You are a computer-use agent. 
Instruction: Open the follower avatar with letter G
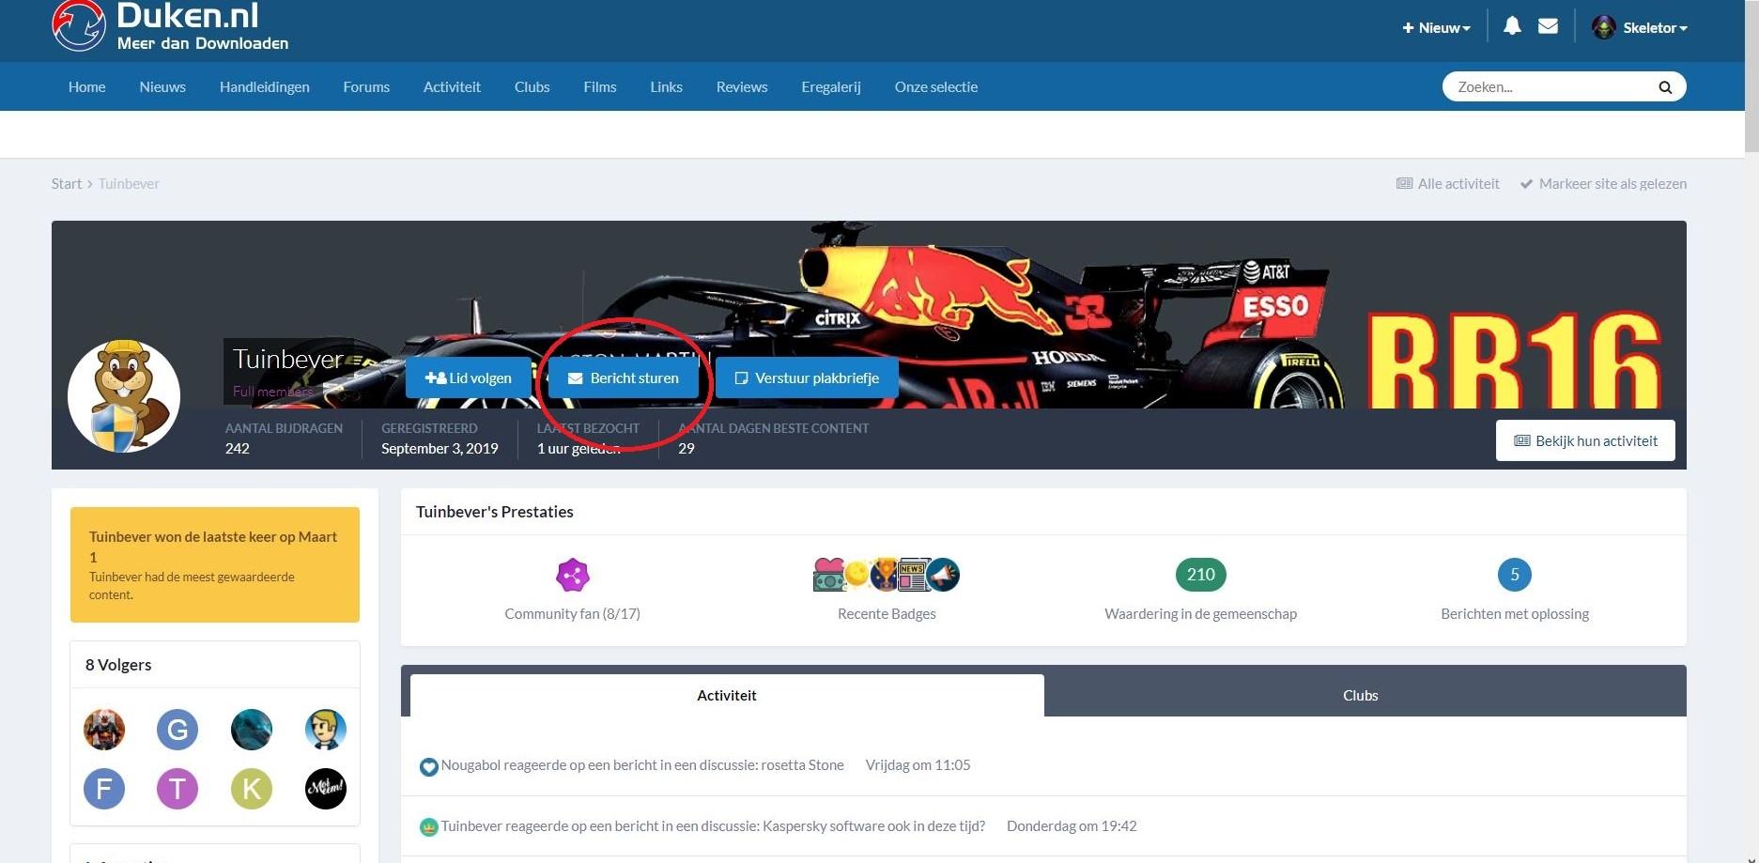177,729
